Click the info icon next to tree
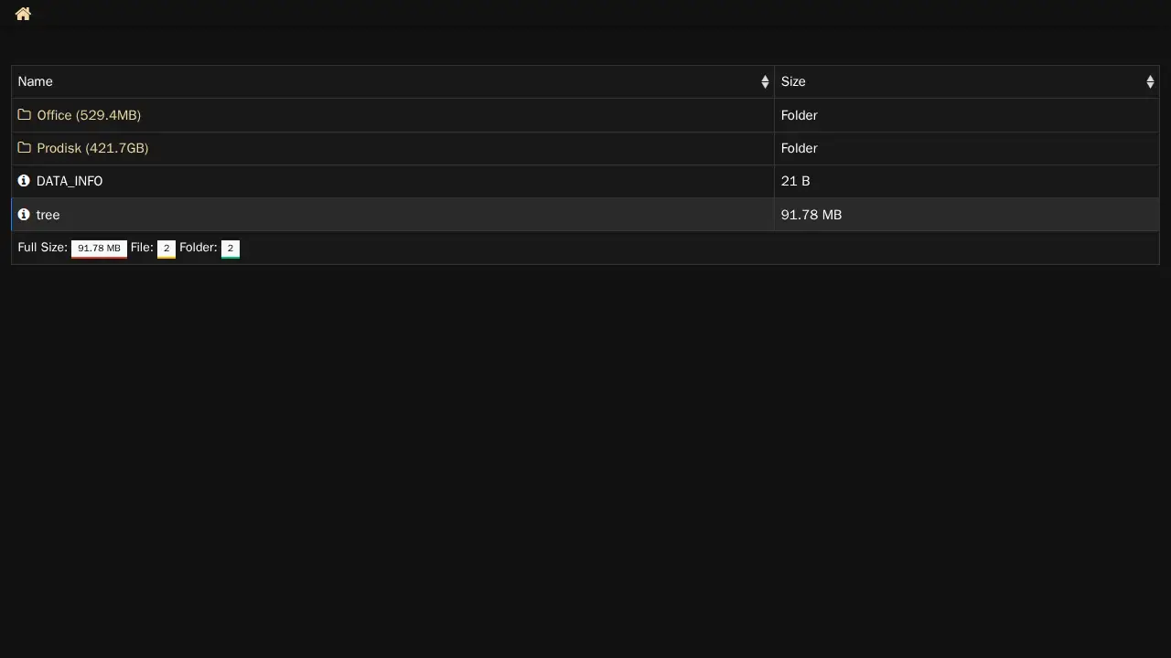1171x658 pixels. click(24, 215)
